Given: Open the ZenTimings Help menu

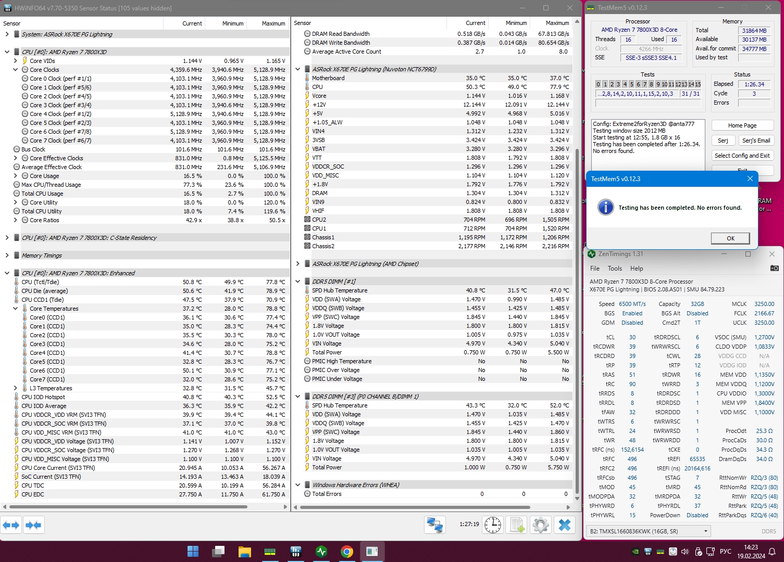Looking at the screenshot, I should click(x=637, y=269).
